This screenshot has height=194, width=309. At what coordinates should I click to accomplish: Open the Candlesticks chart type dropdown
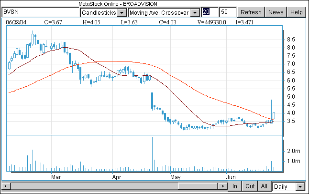(x=103, y=12)
